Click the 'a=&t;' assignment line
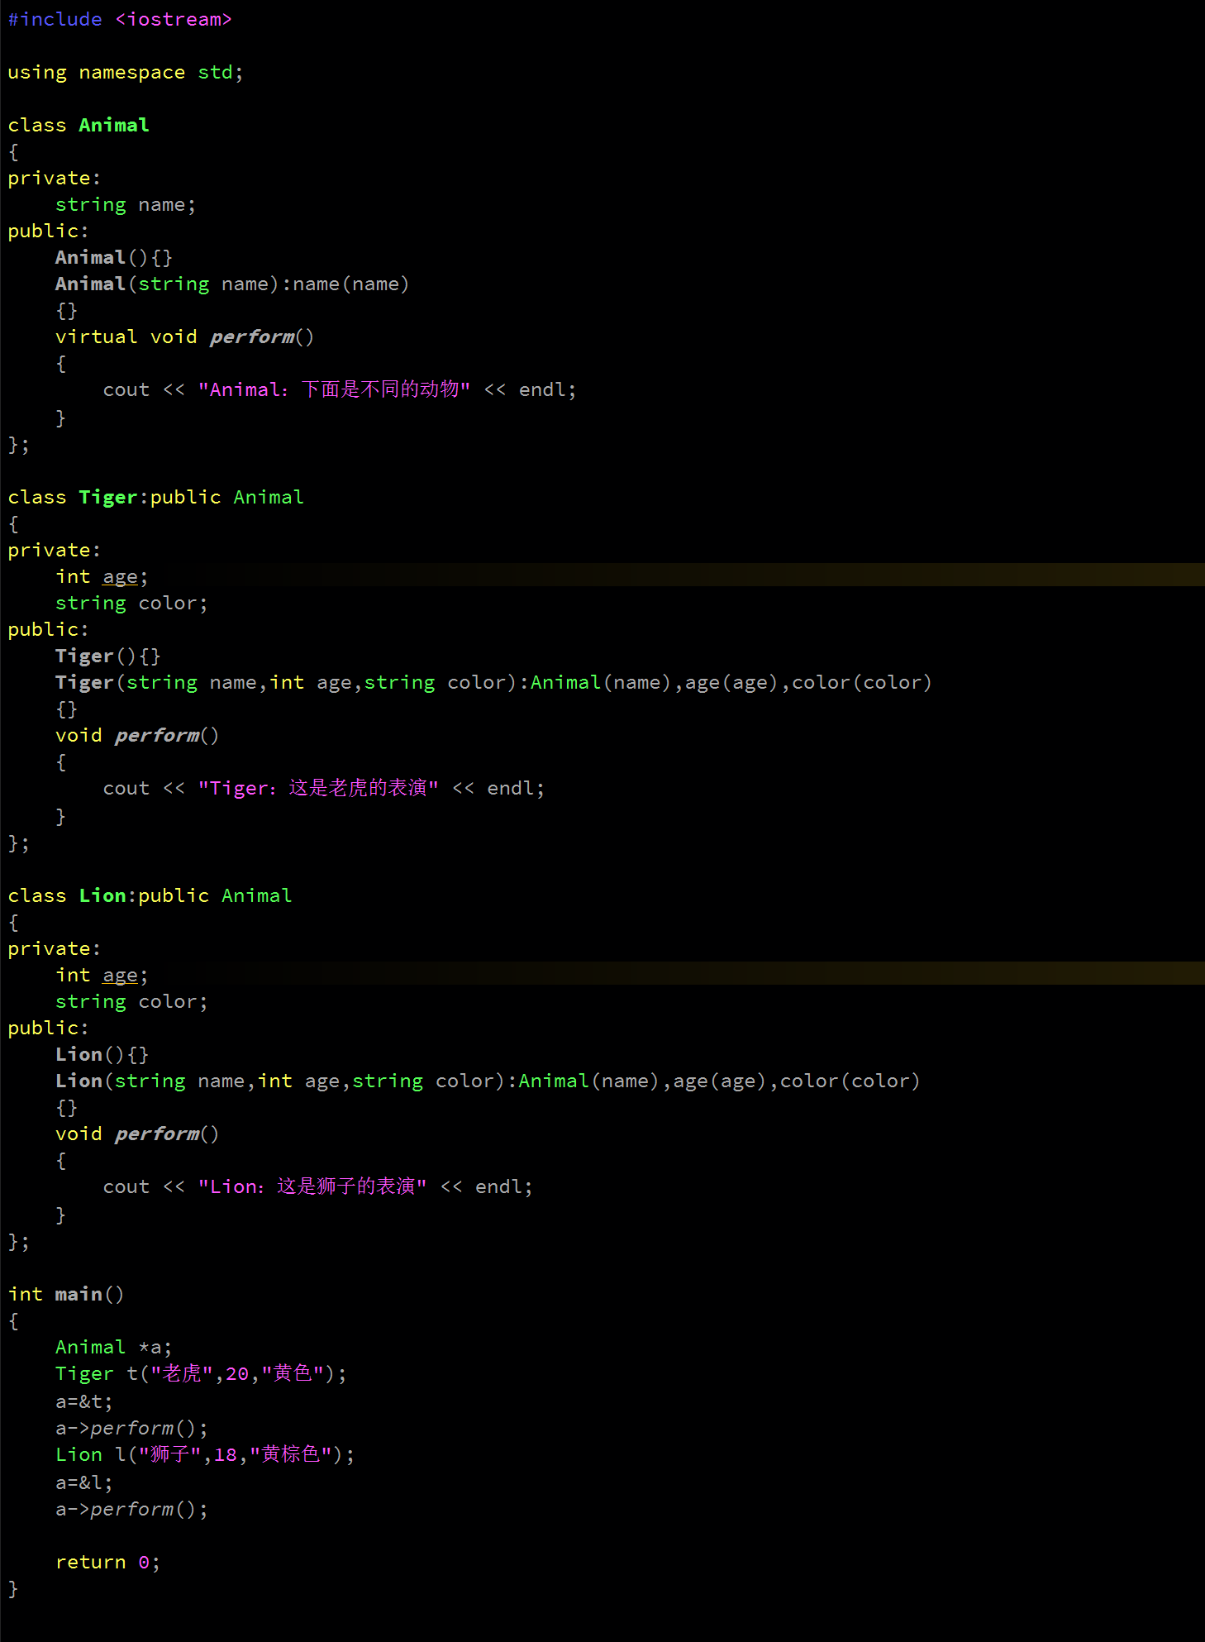The width and height of the screenshot is (1205, 1642). [x=84, y=1401]
